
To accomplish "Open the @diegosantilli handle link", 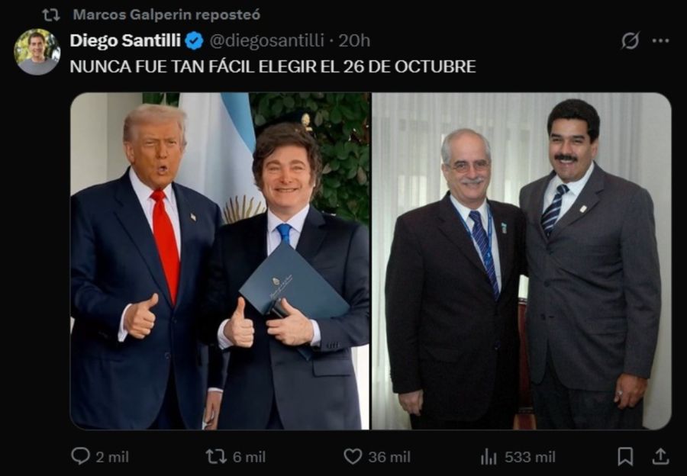I will [x=267, y=40].
